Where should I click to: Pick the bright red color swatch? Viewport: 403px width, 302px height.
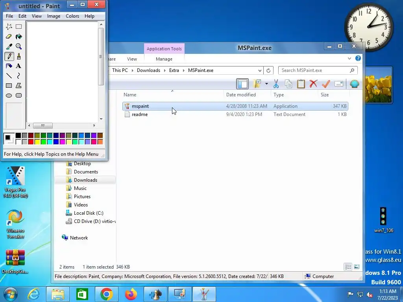31,142
